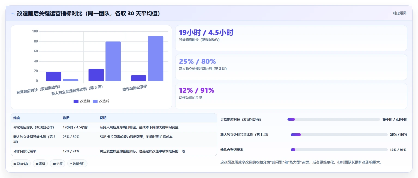Click the 进度 tag chip
Screen dimensions: 418x178
pos(57,164)
